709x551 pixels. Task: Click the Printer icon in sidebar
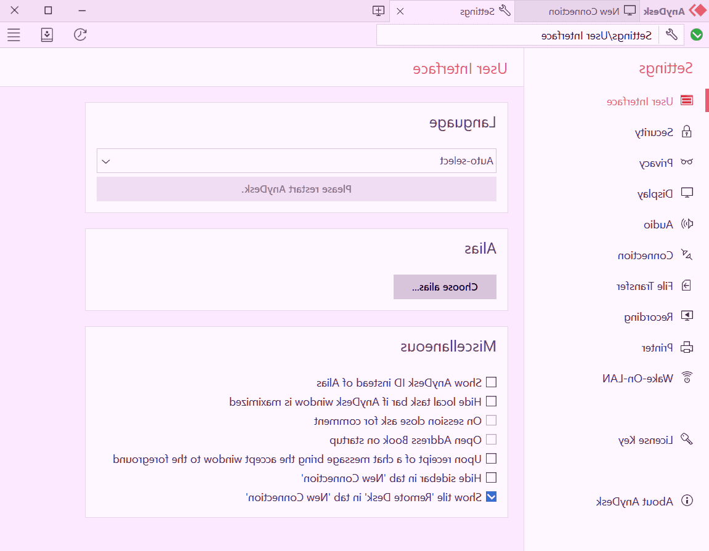tap(687, 347)
